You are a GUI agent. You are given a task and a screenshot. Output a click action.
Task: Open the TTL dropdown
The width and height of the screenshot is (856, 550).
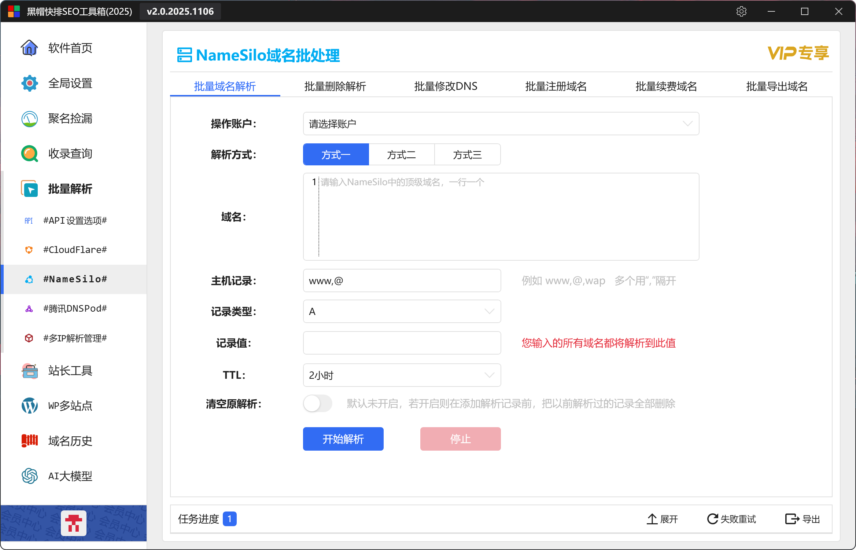(402, 375)
